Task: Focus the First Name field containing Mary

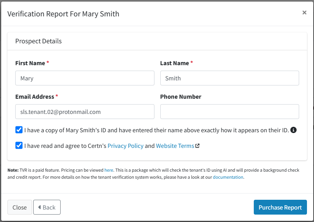Action: point(85,78)
